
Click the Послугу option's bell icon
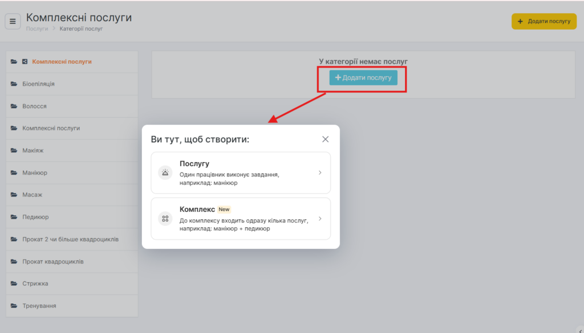[165, 172]
